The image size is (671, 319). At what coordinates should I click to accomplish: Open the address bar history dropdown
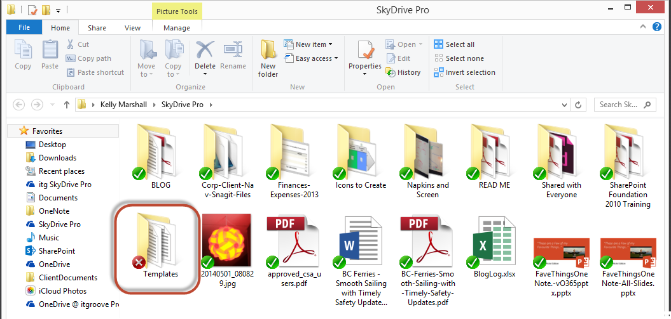pos(564,105)
